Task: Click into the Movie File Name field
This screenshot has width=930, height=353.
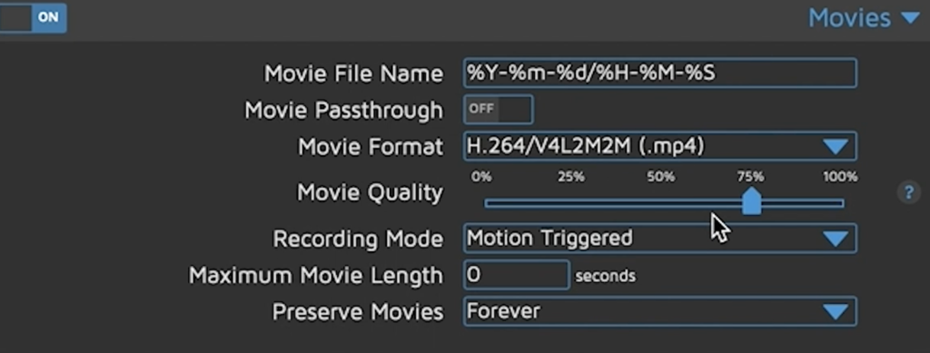Action: pyautogui.click(x=659, y=73)
